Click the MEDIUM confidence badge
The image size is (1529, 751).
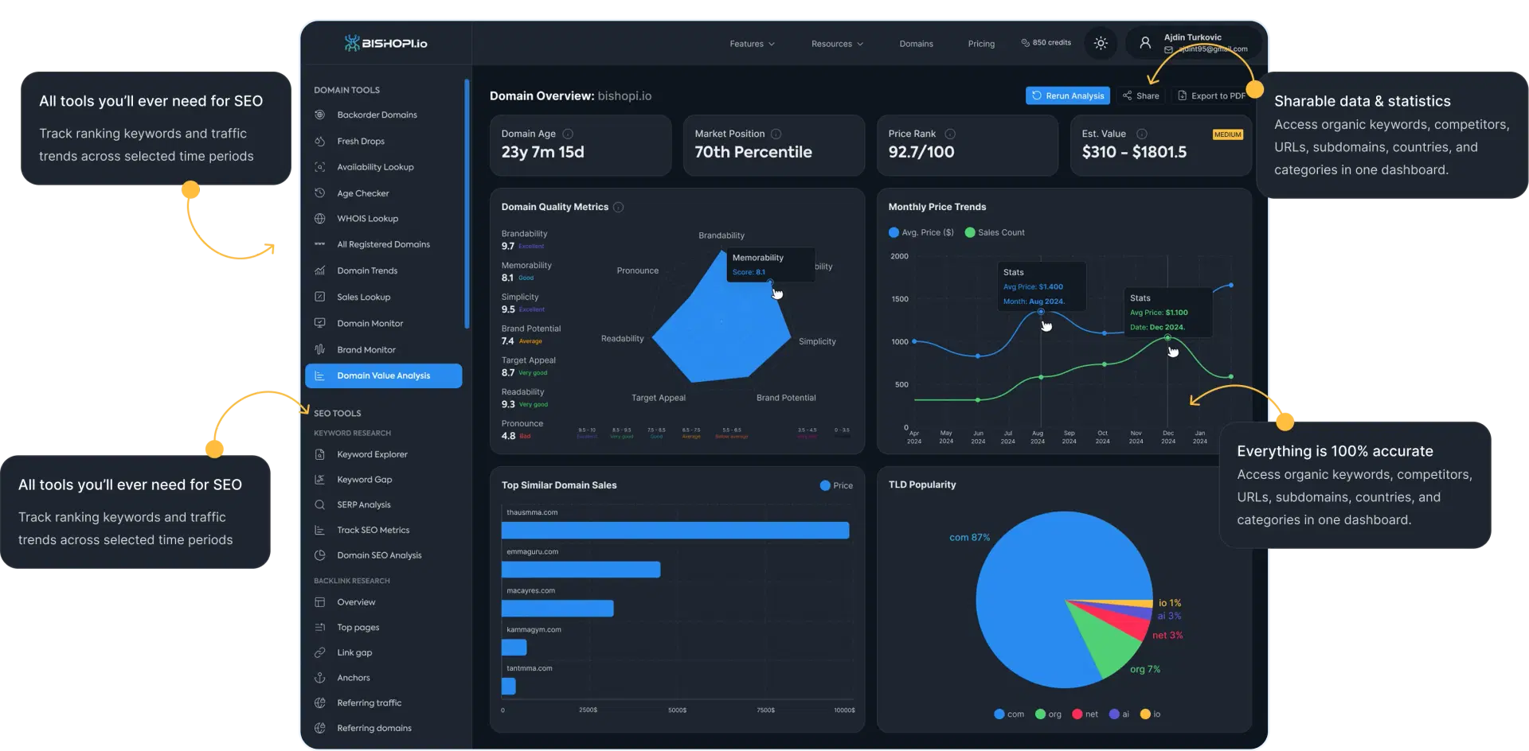tap(1227, 134)
